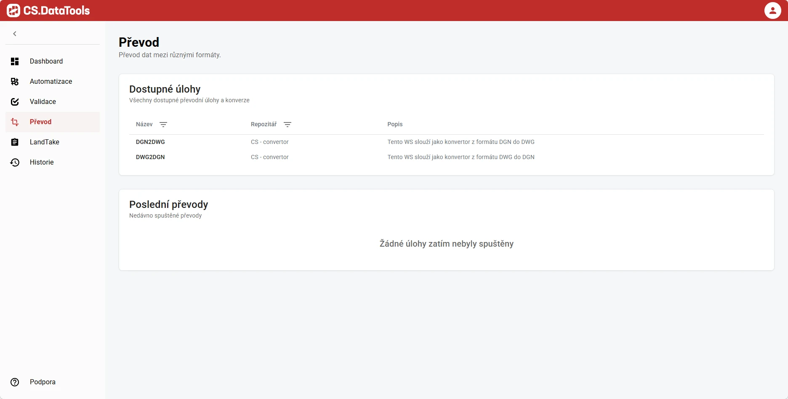This screenshot has width=788, height=399.
Task: Open the Název column filter
Action: (x=163, y=125)
